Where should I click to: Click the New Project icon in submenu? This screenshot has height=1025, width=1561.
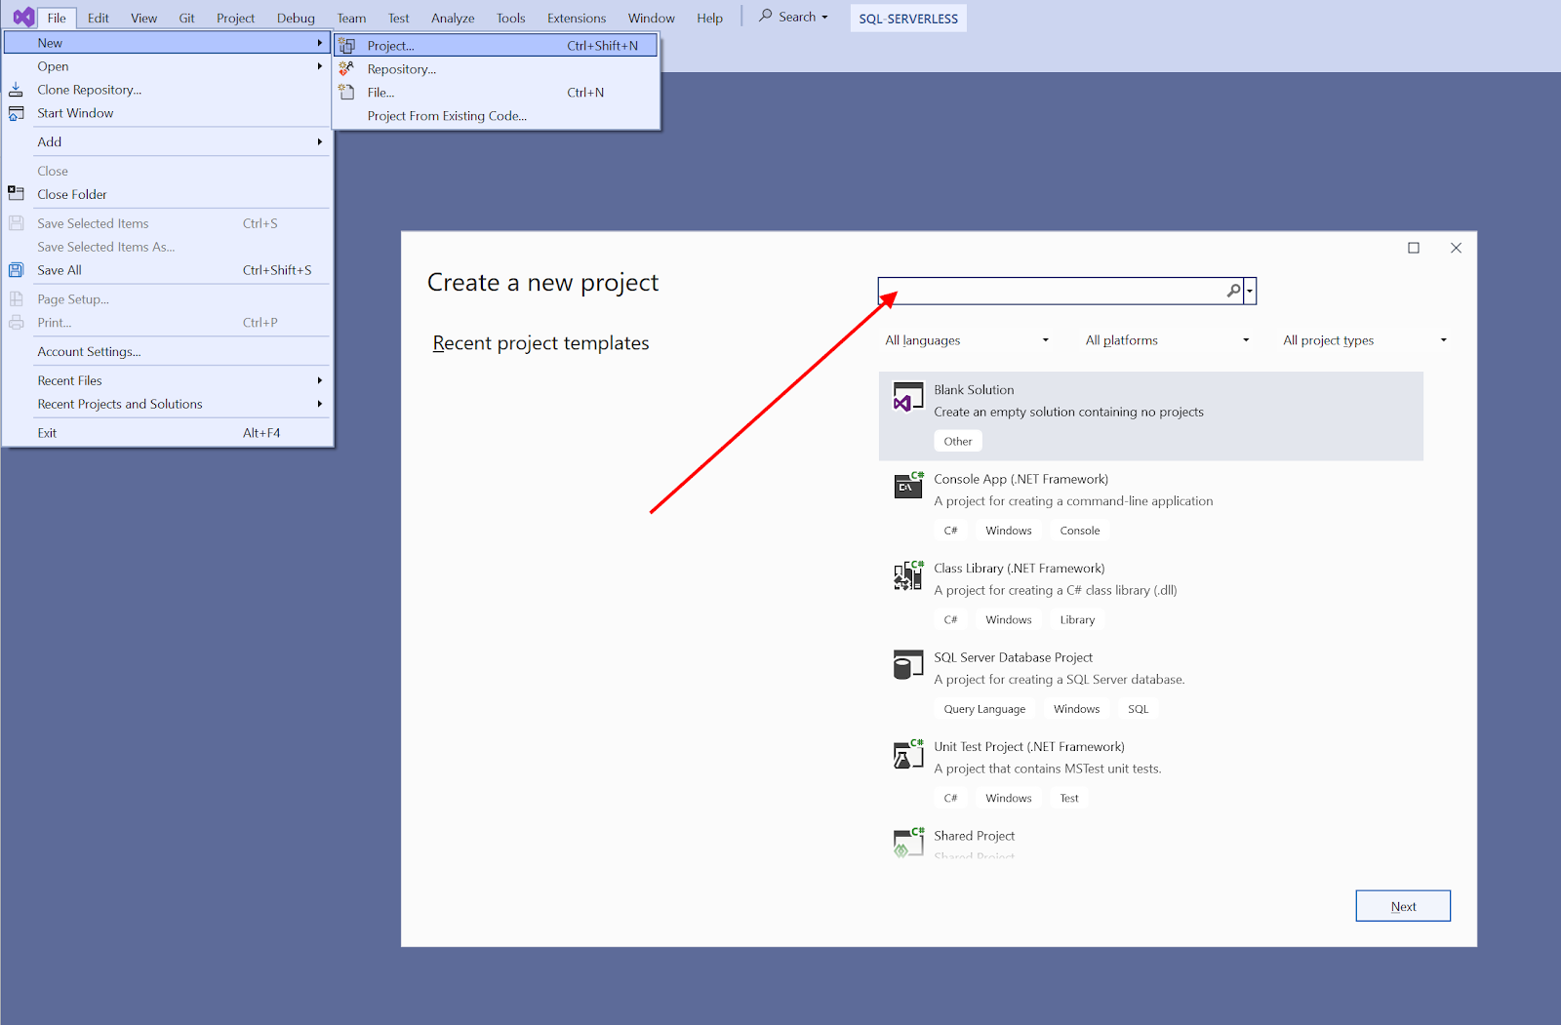pyautogui.click(x=346, y=46)
